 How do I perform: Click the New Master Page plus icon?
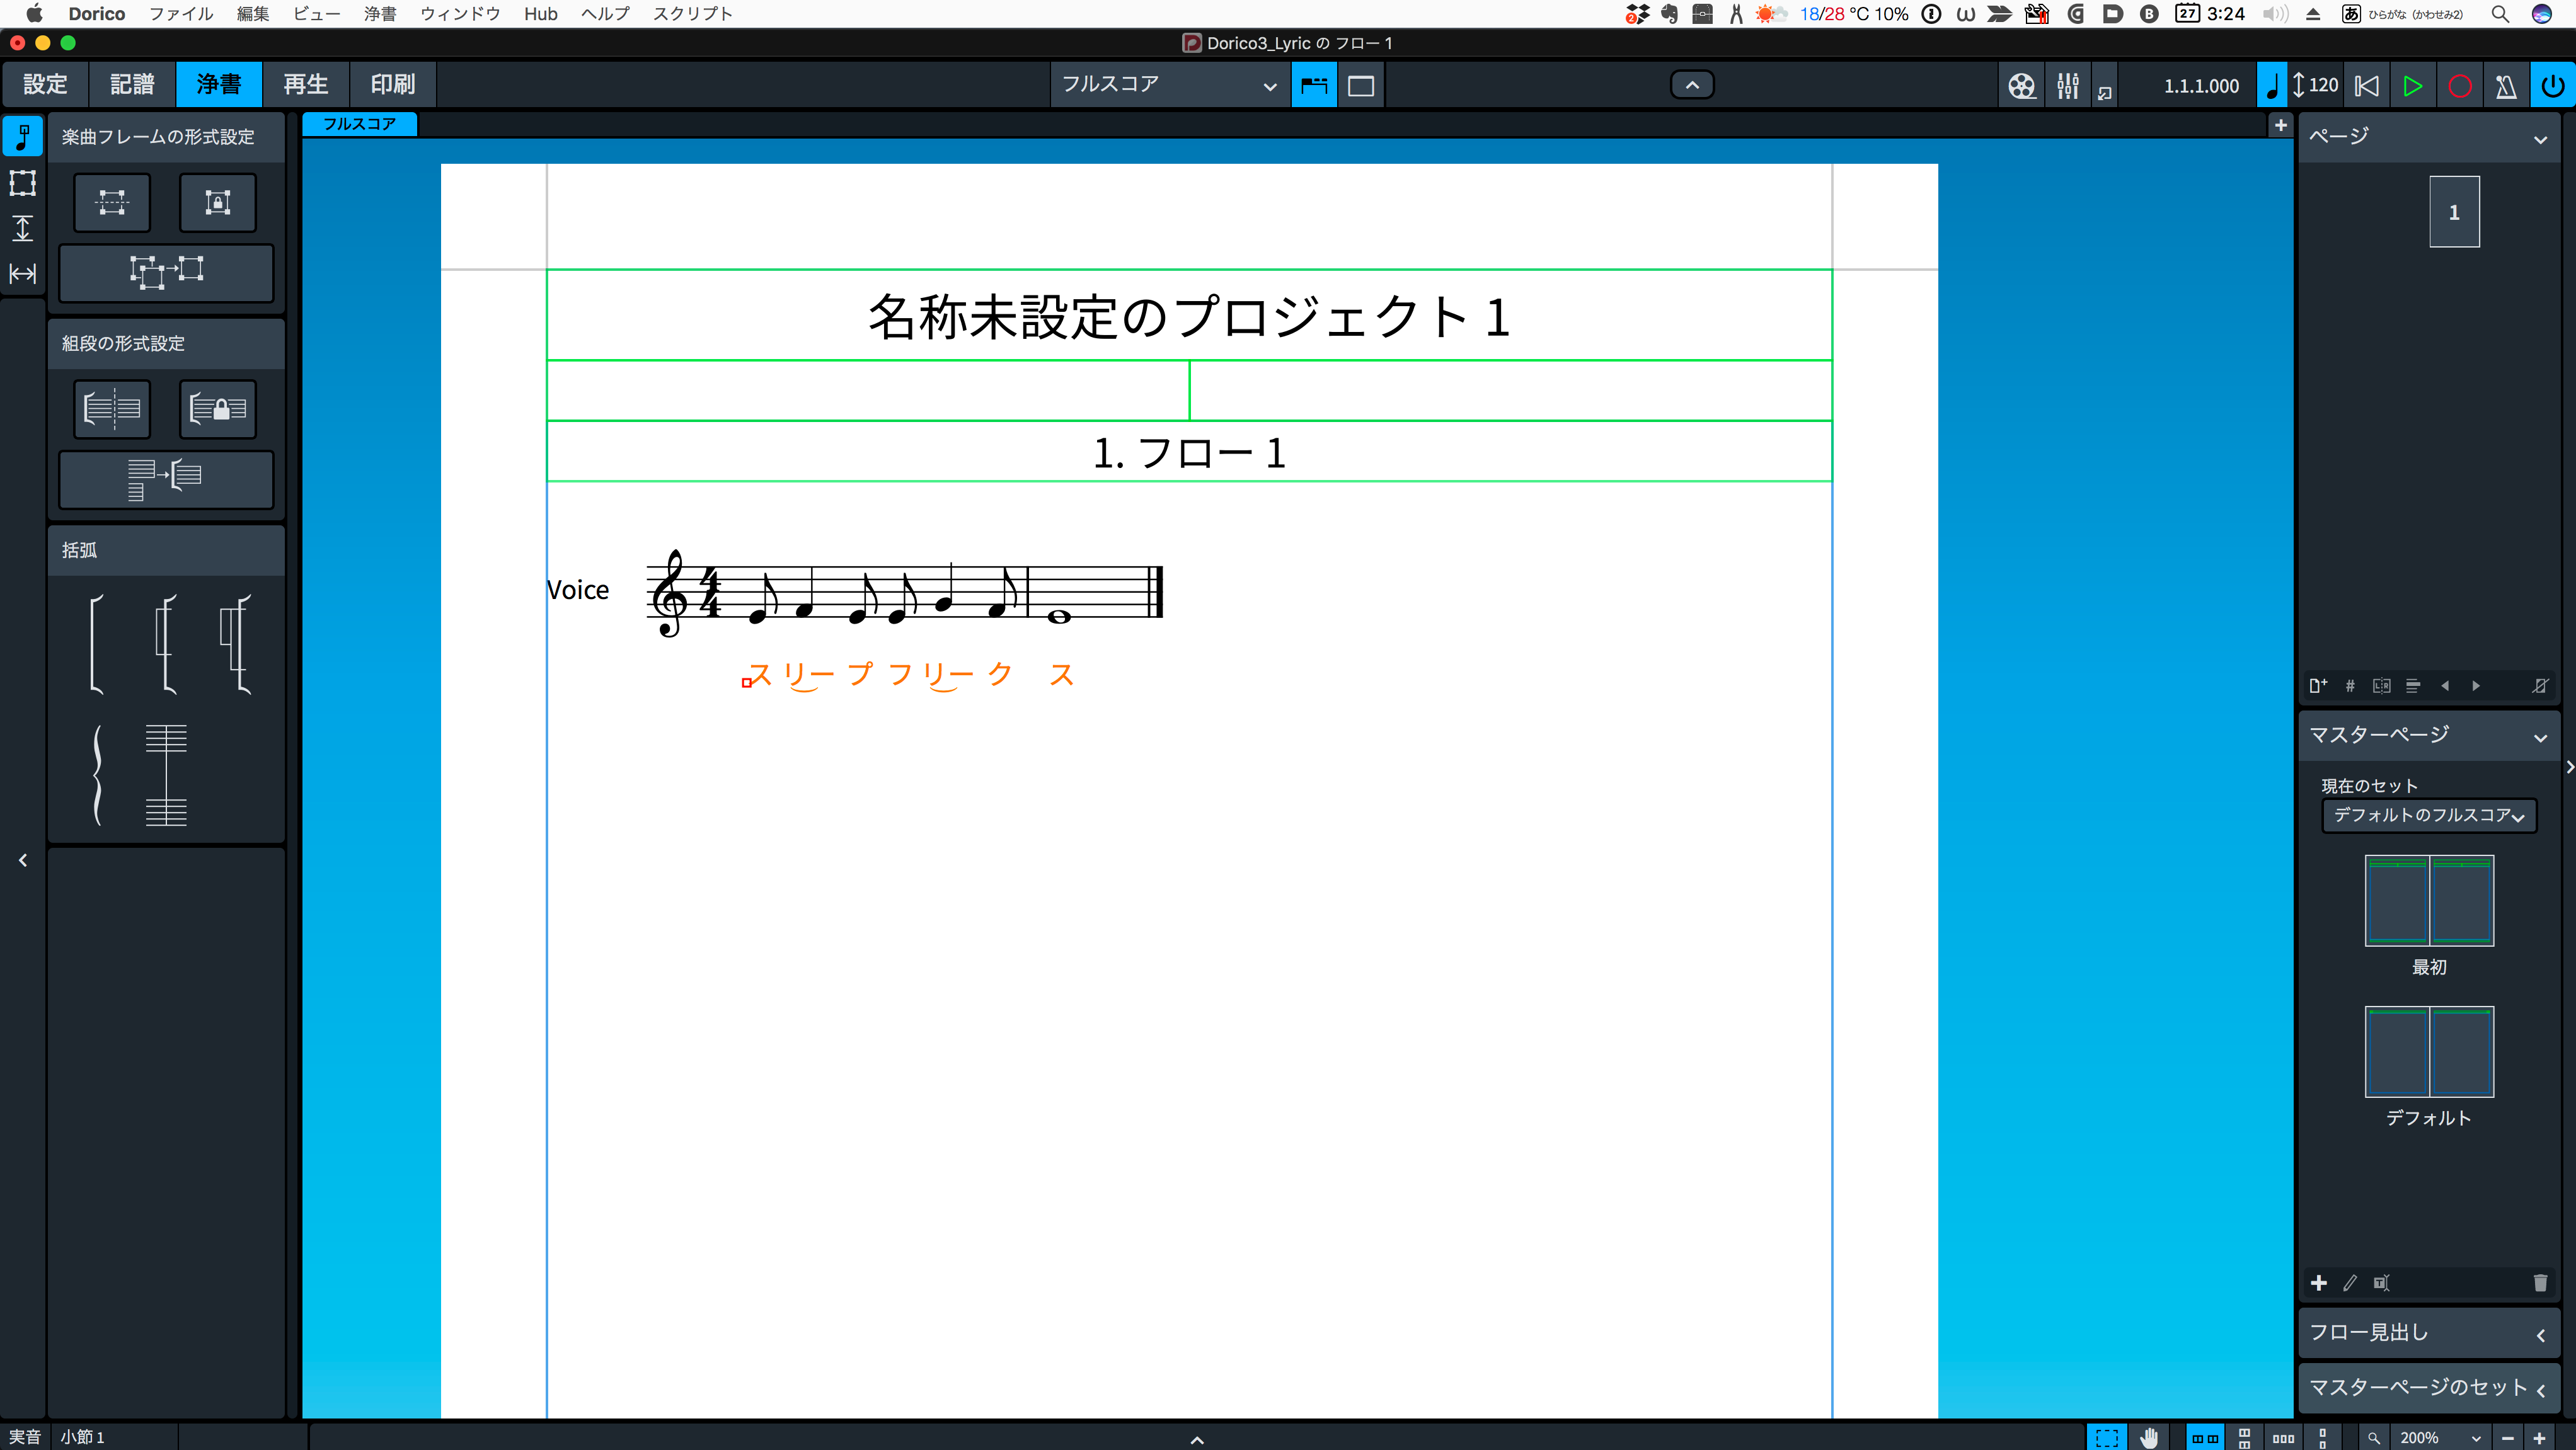coord(2319,1283)
